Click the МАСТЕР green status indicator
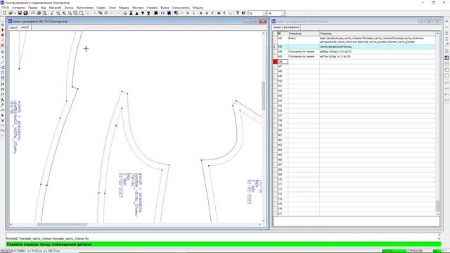The height and width of the screenshot is (253, 450). 394,251
